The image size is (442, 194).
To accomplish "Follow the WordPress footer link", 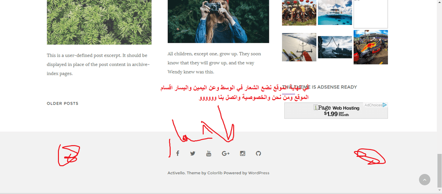I will (x=259, y=173).
